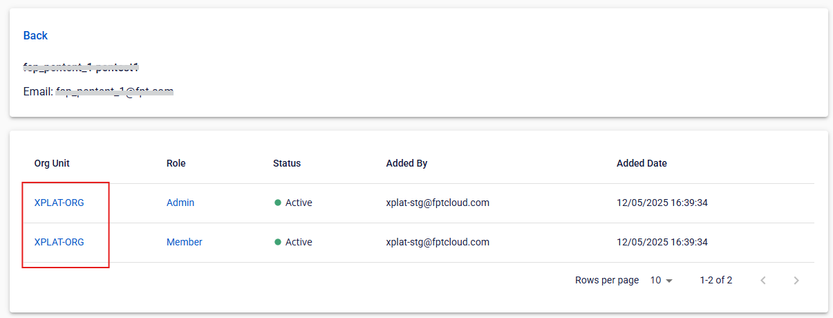Screen dimensions: 833x318
Task: Click the added date in the Admin row
Action: point(662,203)
